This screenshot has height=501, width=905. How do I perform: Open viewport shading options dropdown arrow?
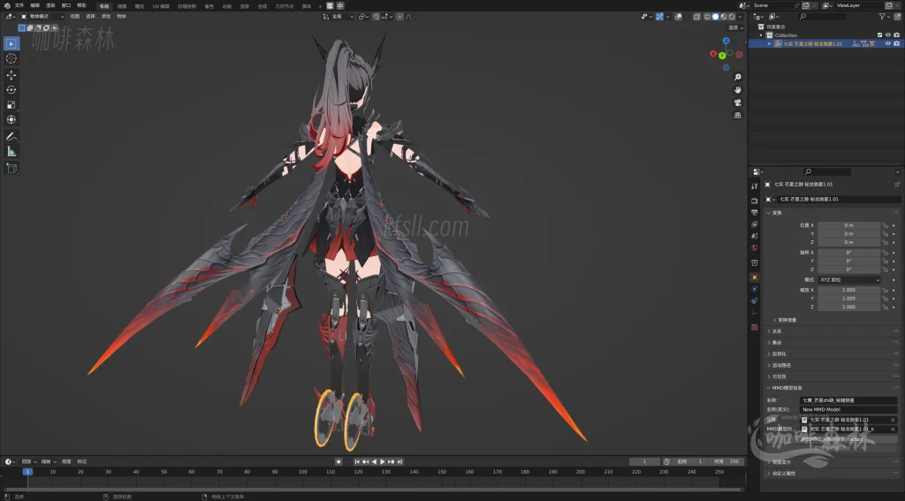point(740,17)
